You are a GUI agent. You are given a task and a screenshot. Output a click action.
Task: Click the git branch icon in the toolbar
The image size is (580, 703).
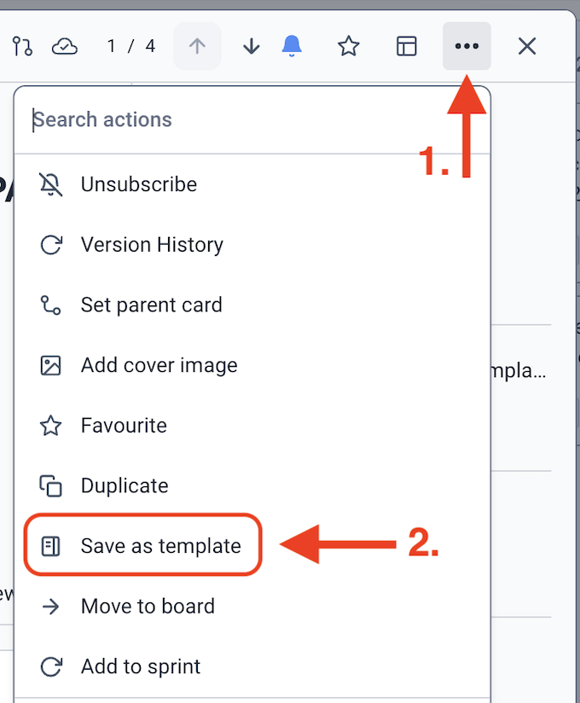tap(22, 46)
